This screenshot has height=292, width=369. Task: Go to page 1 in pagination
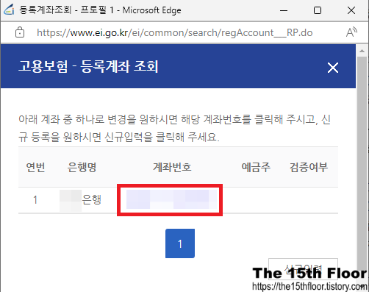[180, 243]
